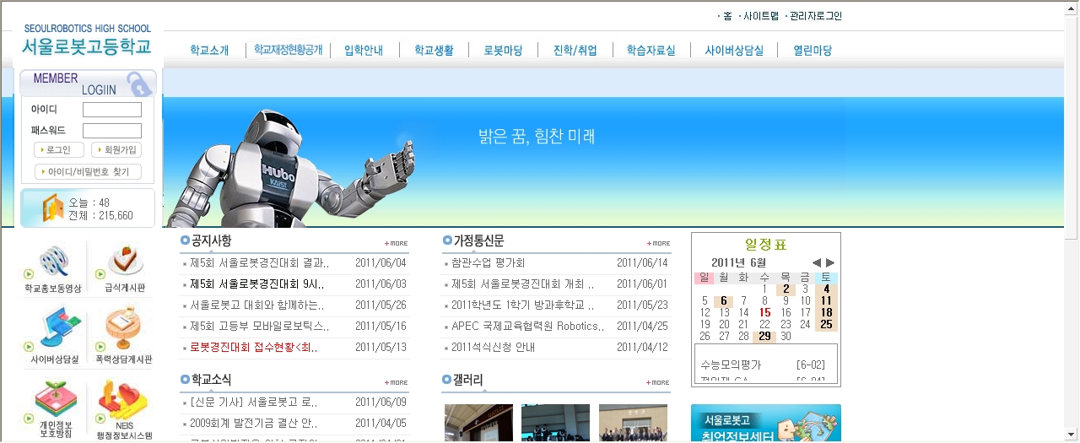Screen dimensions: 1080x443
Task: Open the 폭력상담게시판 icon
Action: pyautogui.click(x=124, y=328)
